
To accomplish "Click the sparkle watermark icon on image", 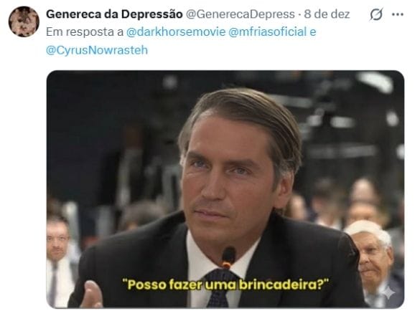I will click(388, 293).
